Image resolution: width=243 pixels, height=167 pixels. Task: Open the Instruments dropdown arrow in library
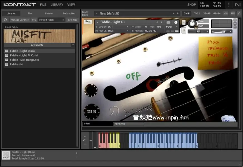click(x=73, y=45)
